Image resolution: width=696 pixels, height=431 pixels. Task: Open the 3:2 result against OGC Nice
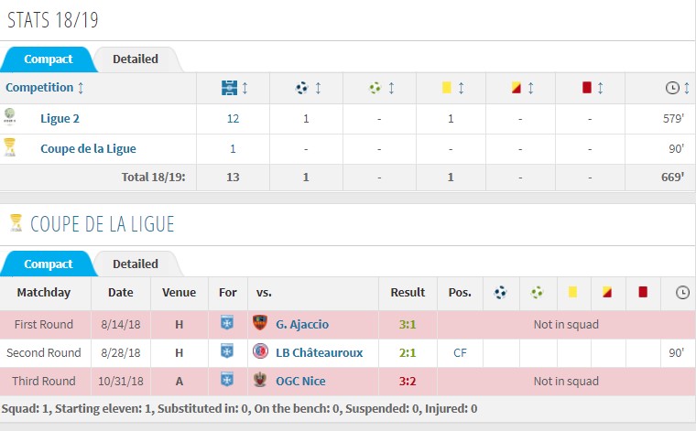408,381
